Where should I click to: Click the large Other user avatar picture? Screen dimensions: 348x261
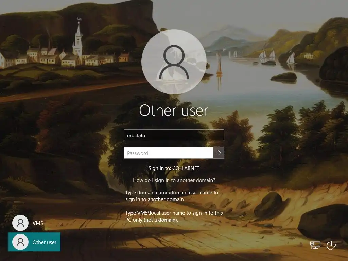[174, 62]
